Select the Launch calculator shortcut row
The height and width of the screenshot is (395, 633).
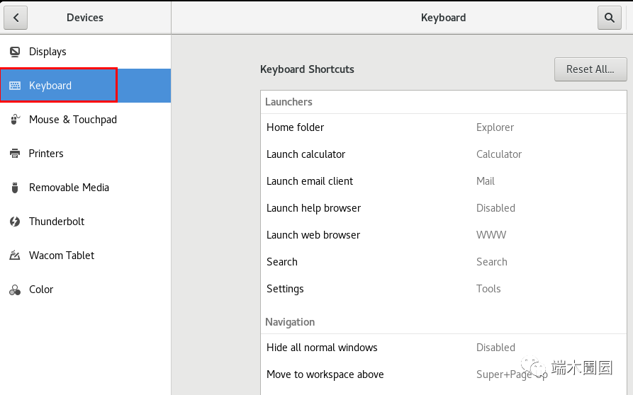[x=443, y=154]
